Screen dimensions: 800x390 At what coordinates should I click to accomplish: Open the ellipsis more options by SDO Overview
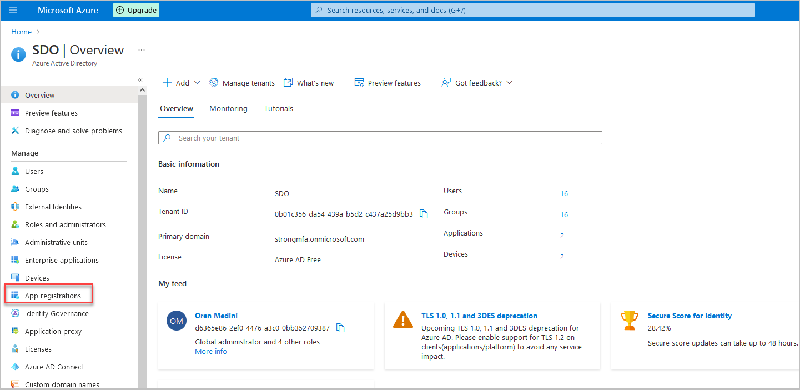click(x=142, y=50)
